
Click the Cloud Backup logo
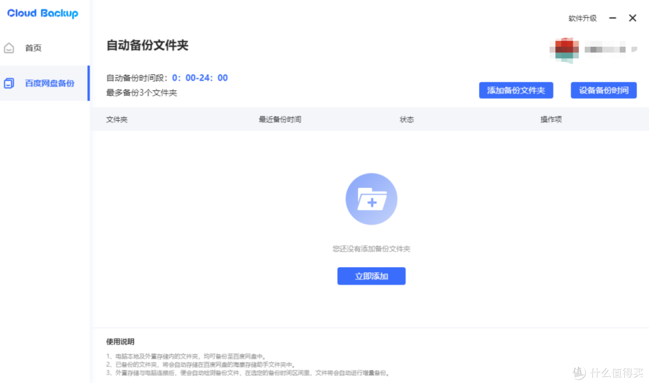[43, 14]
